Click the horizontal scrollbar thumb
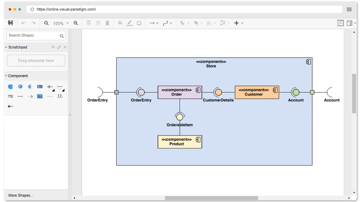Viewport: 361px width, 202px height. point(211,198)
